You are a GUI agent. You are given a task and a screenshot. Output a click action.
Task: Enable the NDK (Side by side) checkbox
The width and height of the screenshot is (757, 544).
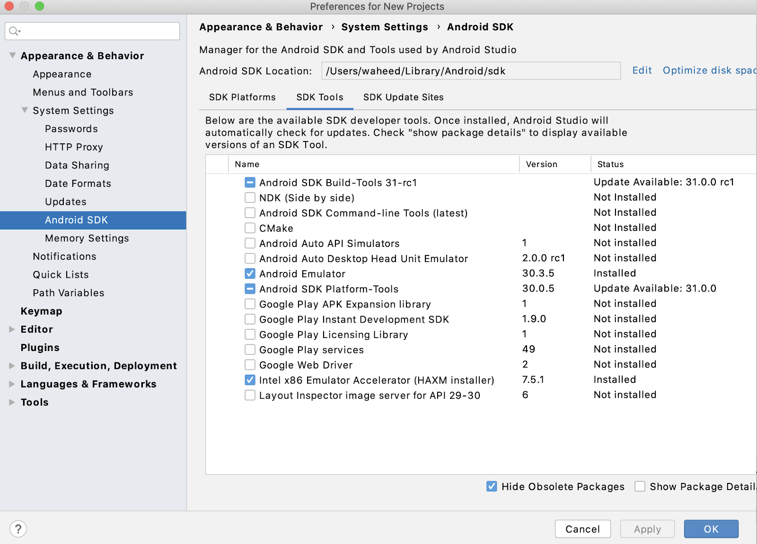point(250,198)
